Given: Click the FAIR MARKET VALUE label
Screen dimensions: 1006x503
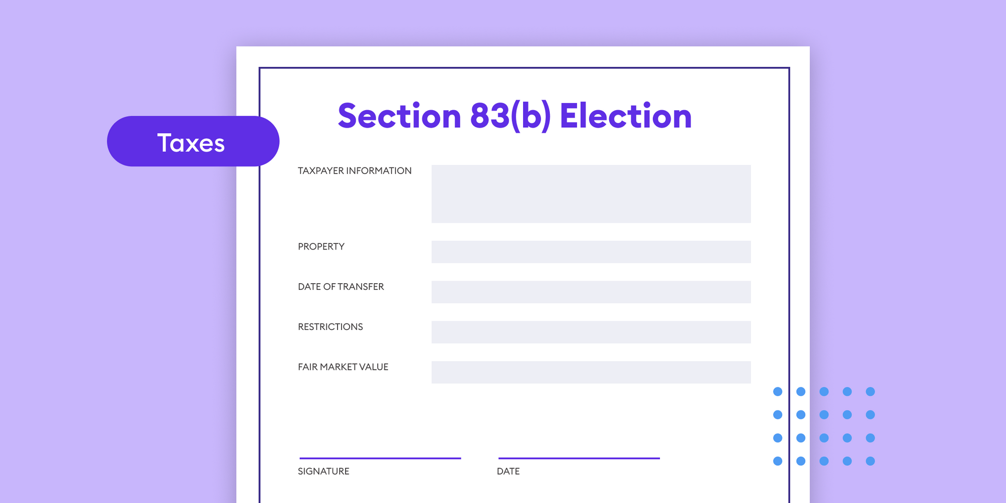Looking at the screenshot, I should 343,367.
